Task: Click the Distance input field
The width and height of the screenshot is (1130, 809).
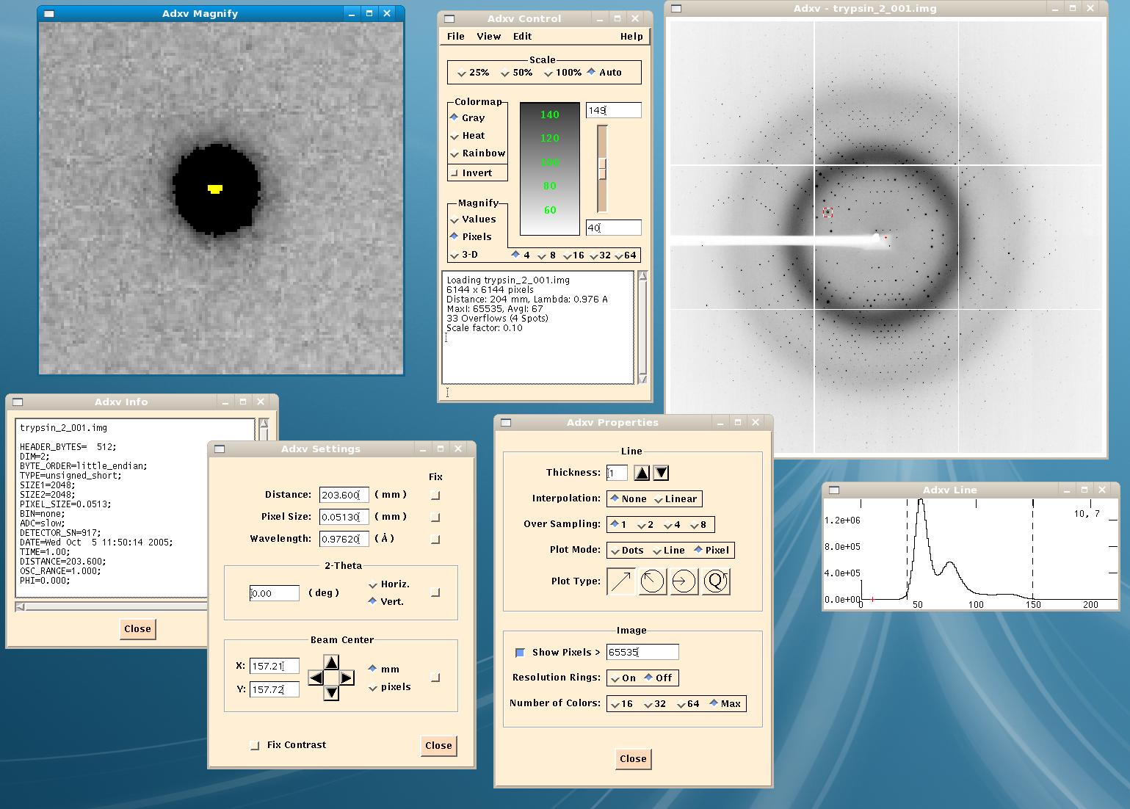Action: [x=344, y=496]
